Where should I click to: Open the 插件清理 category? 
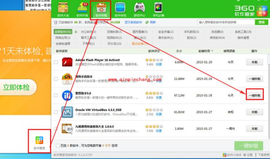click(243, 38)
